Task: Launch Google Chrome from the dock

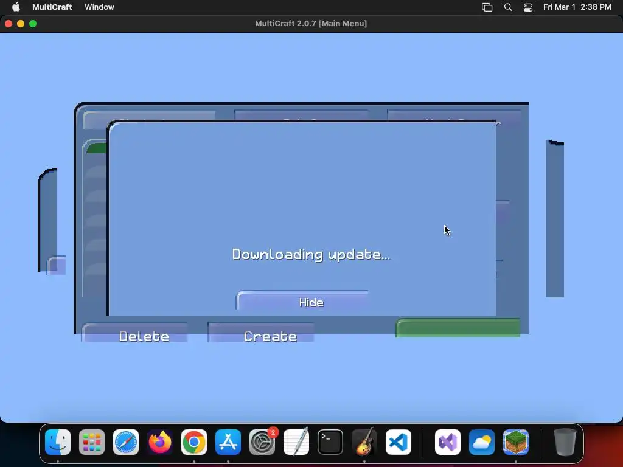Action: pyautogui.click(x=194, y=442)
